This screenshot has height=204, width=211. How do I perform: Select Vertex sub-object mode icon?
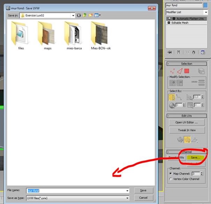point(173,71)
